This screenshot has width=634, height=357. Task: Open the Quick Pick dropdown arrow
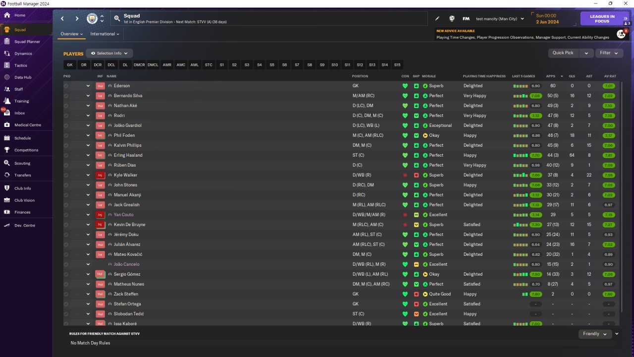point(586,53)
